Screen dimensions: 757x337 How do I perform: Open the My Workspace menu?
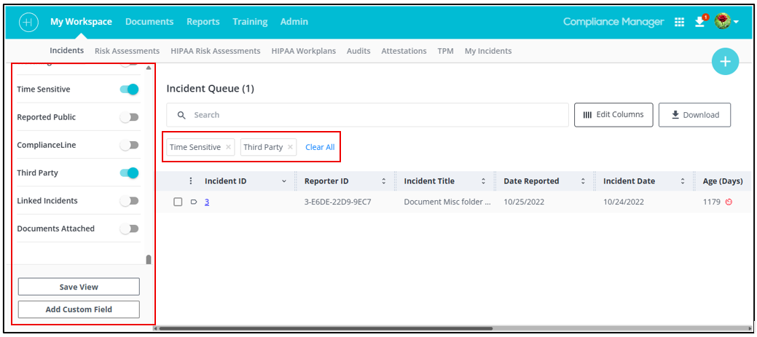coord(81,22)
